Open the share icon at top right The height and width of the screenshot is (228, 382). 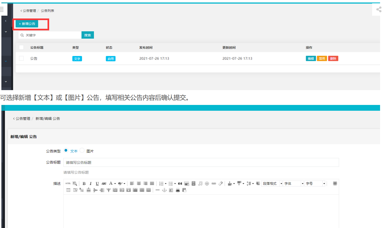pyautogui.click(x=379, y=10)
